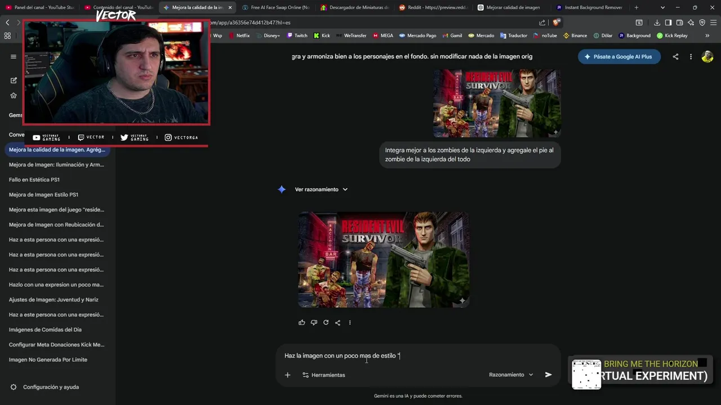721x405 pixels.
Task: Click the Google account avatar
Action: 707,57
